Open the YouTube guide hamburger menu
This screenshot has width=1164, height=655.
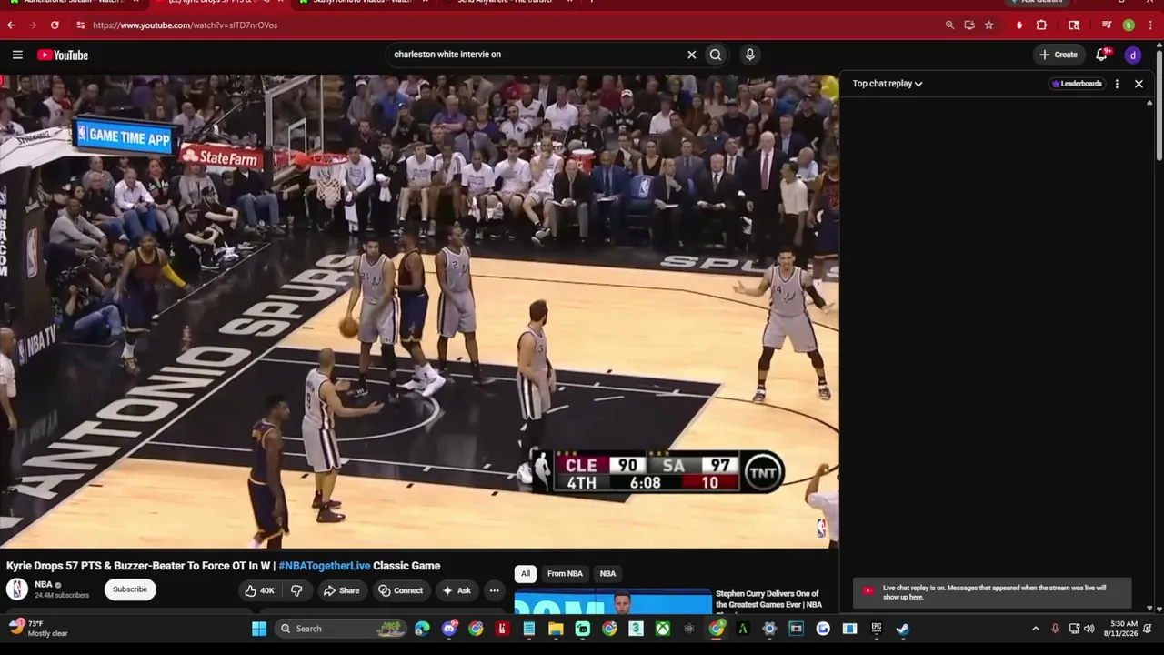point(17,55)
